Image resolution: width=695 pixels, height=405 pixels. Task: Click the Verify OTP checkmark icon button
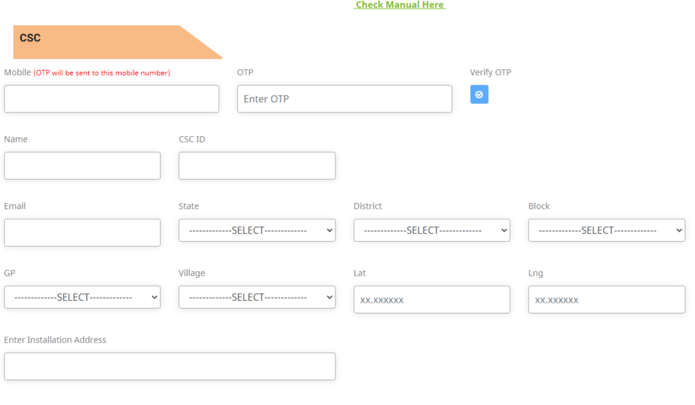(478, 95)
